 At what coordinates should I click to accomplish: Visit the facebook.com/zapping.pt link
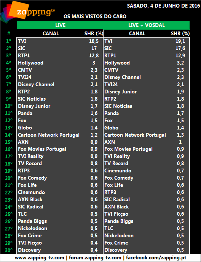[156, 258]
